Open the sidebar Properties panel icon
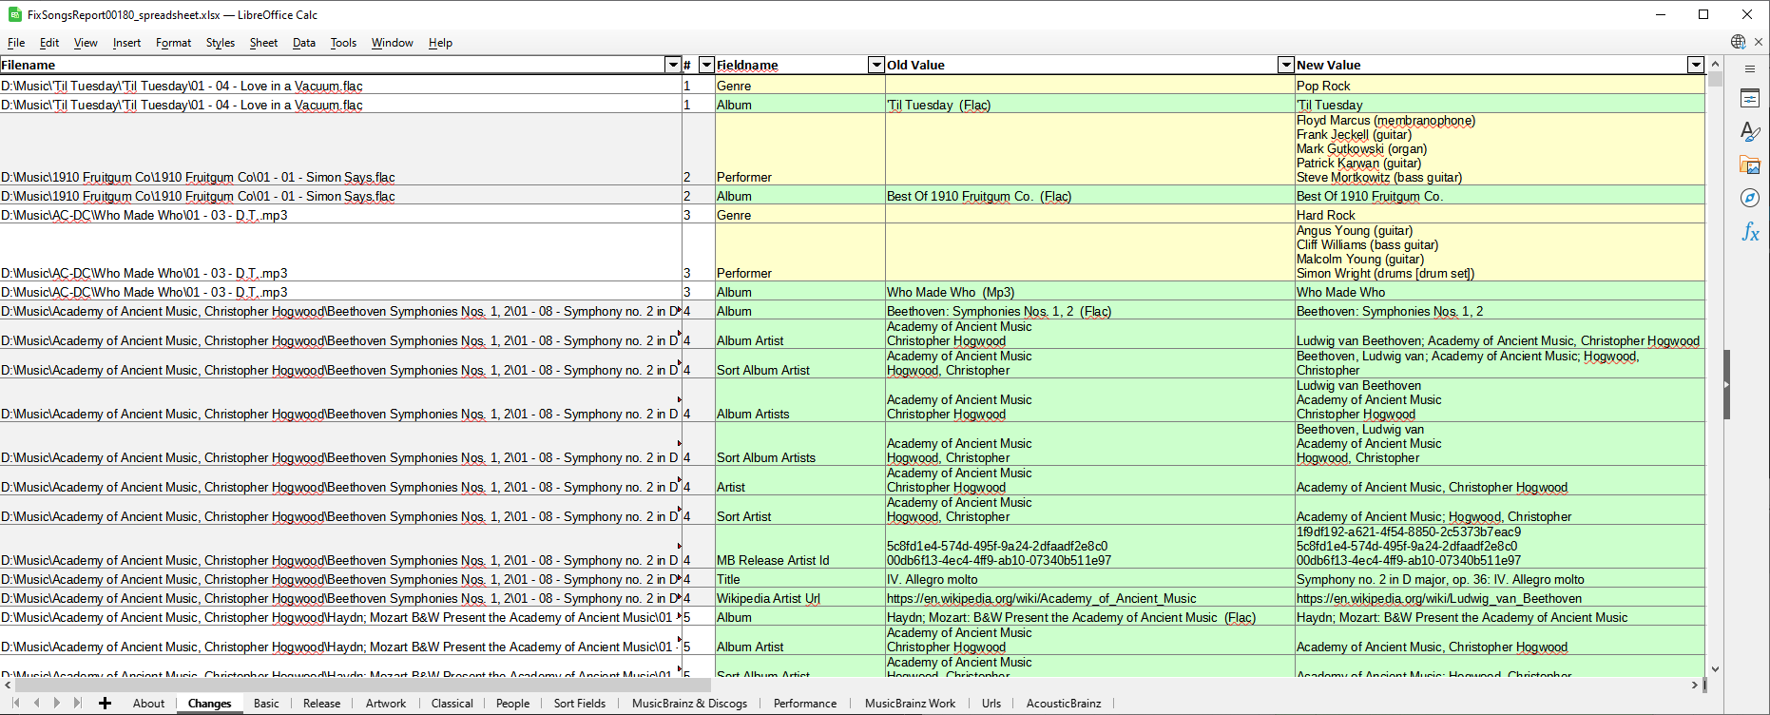The width and height of the screenshot is (1770, 715). [1750, 98]
